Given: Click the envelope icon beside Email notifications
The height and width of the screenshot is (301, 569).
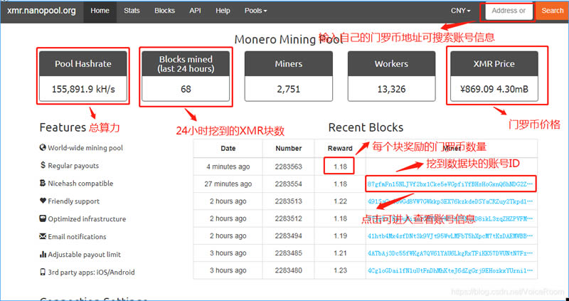Looking at the screenshot, I should click(43, 237).
